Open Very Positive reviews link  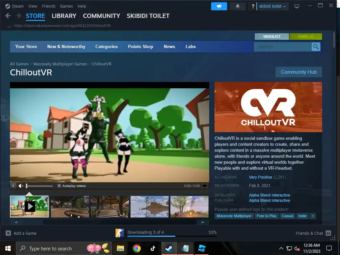260,177
